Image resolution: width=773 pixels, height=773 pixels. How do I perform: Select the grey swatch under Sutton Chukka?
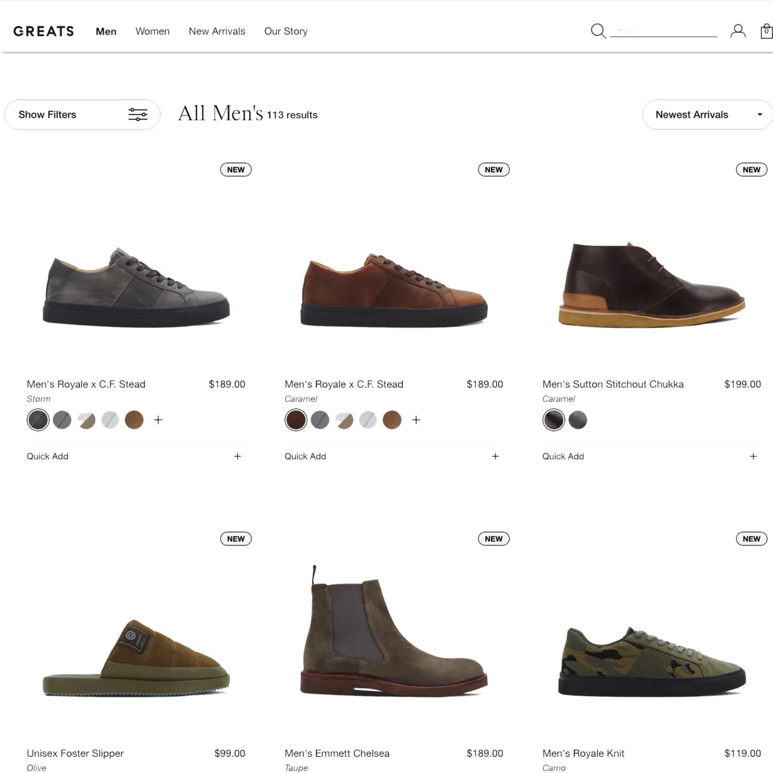(578, 420)
